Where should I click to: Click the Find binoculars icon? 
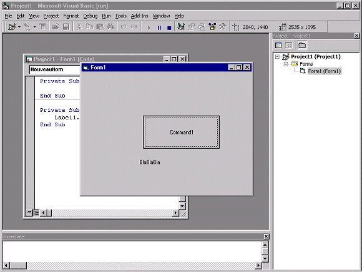coord(110,27)
